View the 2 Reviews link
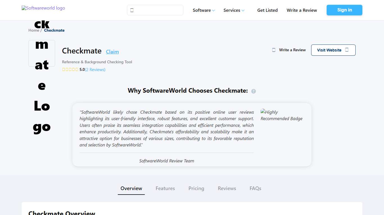Screen dimensions: 384x215 tap(95, 69)
